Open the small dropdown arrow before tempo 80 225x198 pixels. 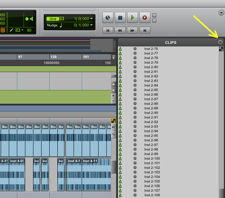pyautogui.click(x=22, y=30)
